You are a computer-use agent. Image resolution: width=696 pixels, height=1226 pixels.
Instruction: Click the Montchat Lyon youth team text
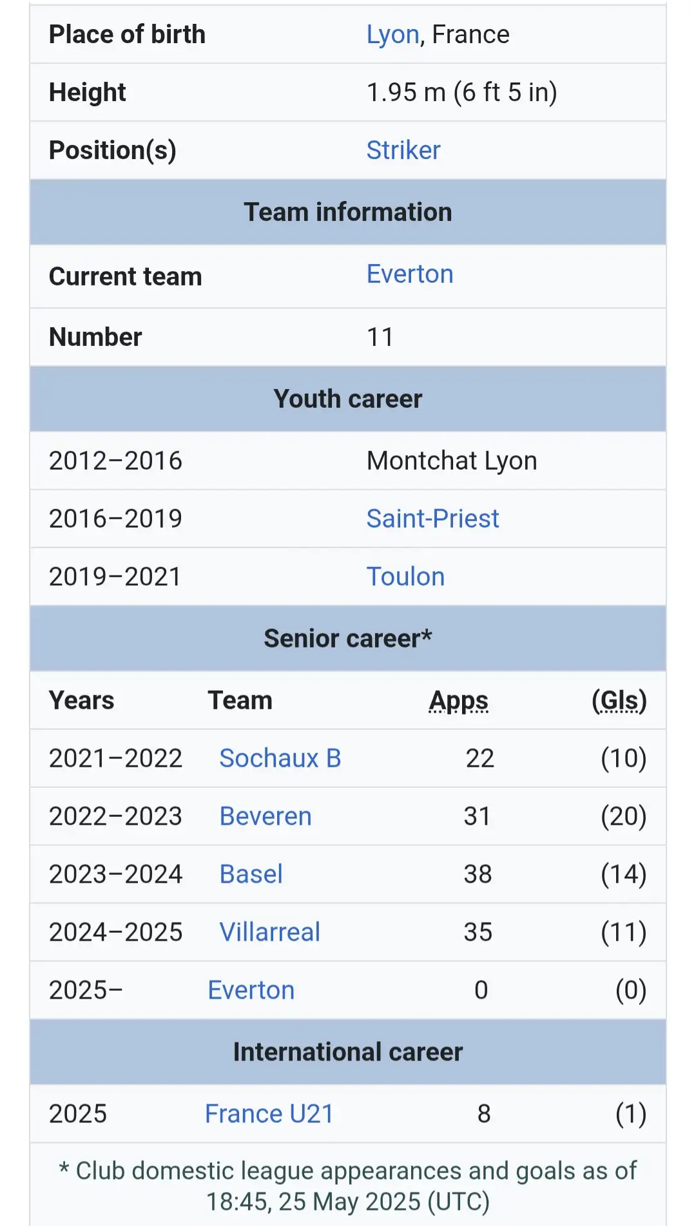click(x=452, y=461)
